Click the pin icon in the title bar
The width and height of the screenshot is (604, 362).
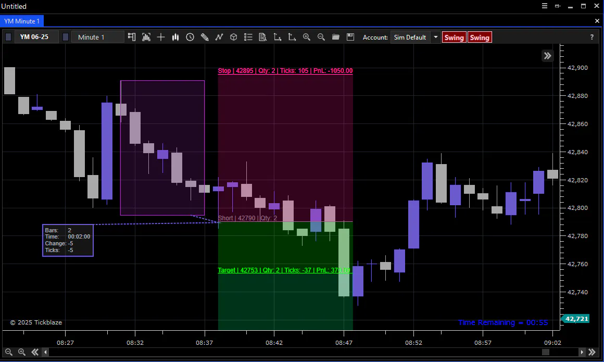(x=557, y=6)
